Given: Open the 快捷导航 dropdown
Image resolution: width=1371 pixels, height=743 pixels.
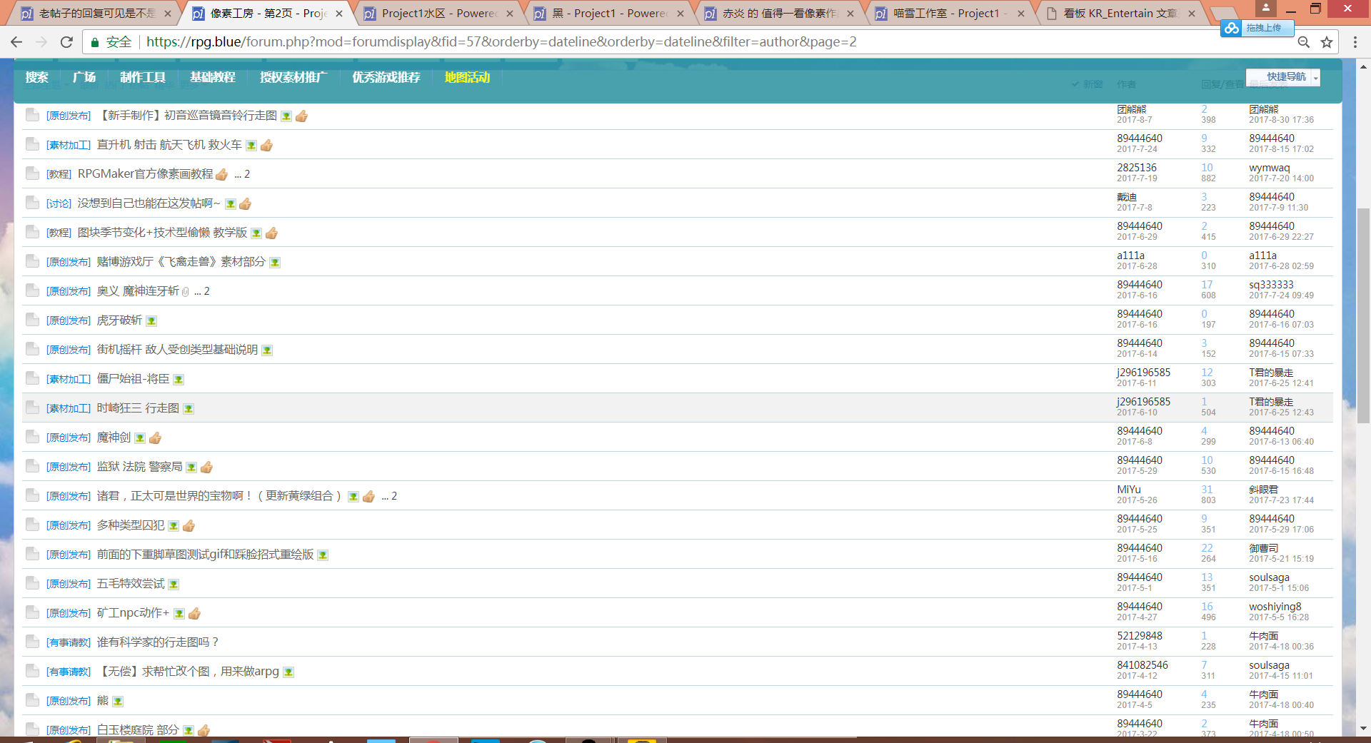Looking at the screenshot, I should click(1283, 77).
